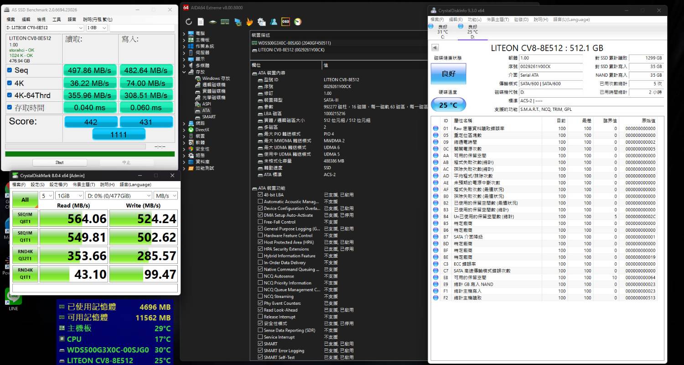
Task: Uncheck the Seq test checkbox
Action: click(x=10, y=70)
